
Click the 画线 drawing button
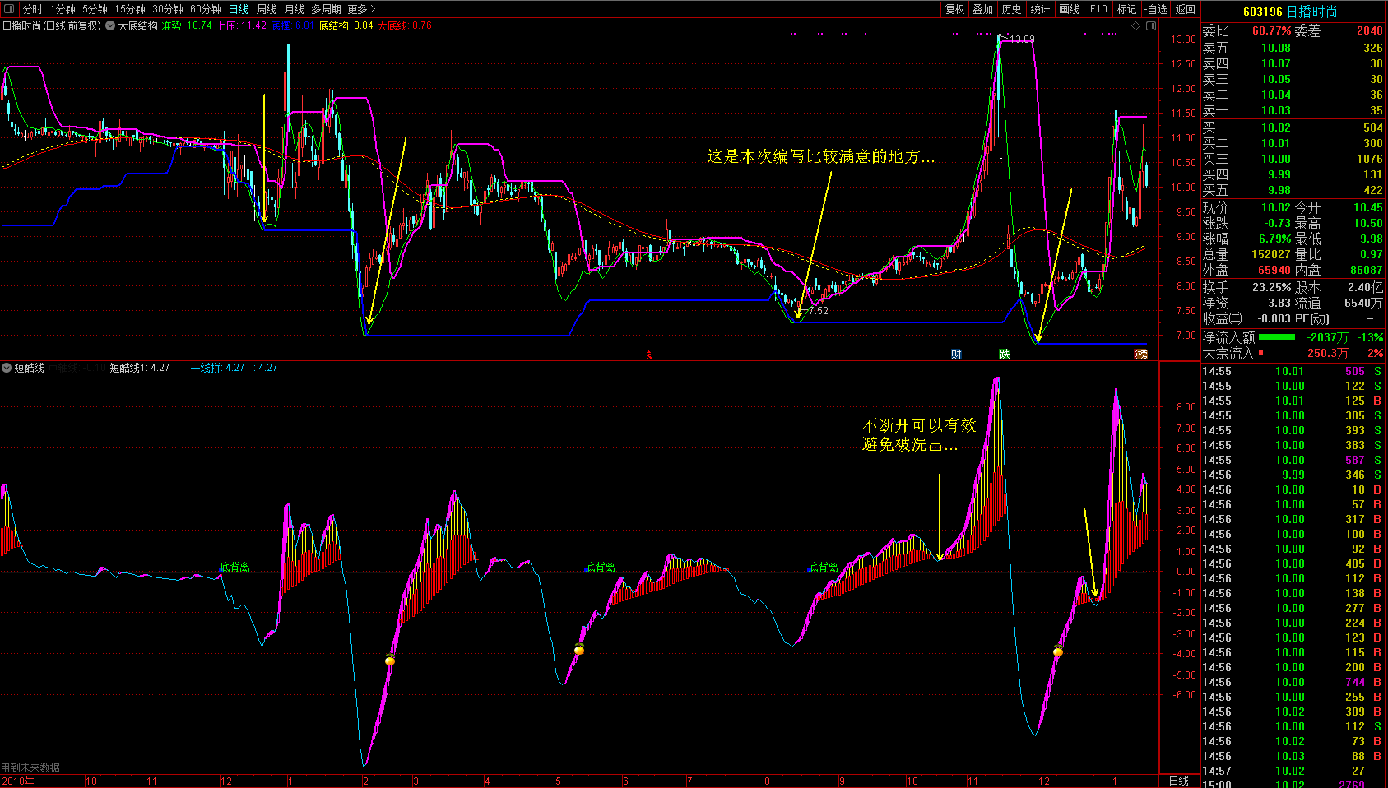[x=1069, y=9]
